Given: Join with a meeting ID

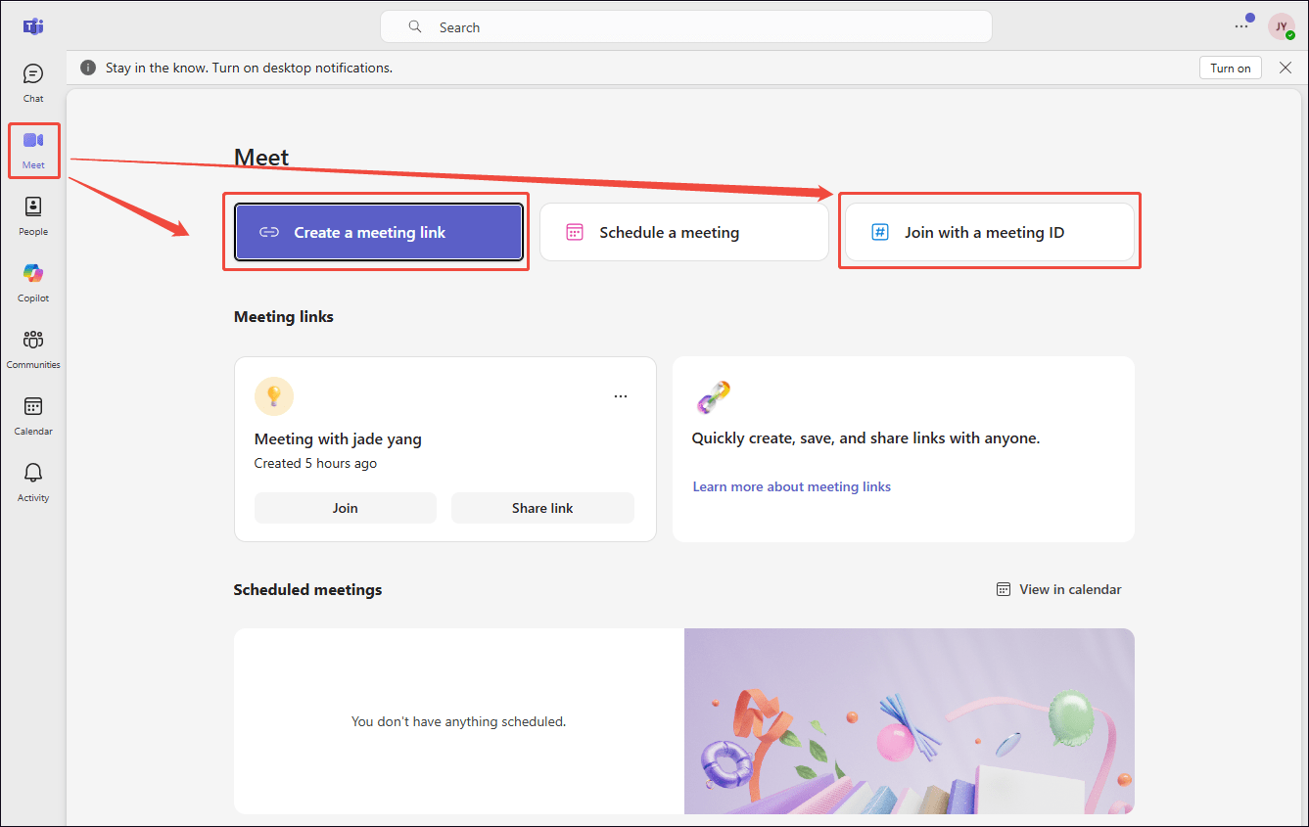Looking at the screenshot, I should (x=989, y=232).
